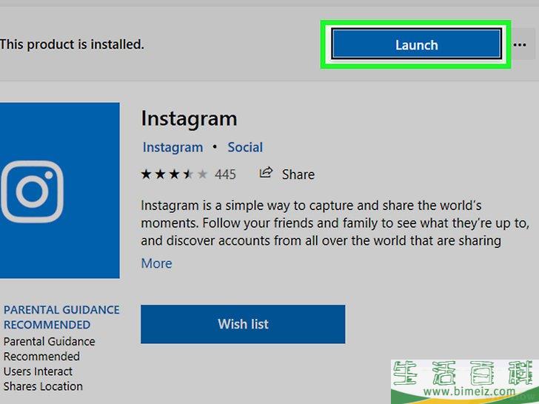Browse the Social category link
Image resolution: width=539 pixels, height=404 pixels.
tap(245, 147)
